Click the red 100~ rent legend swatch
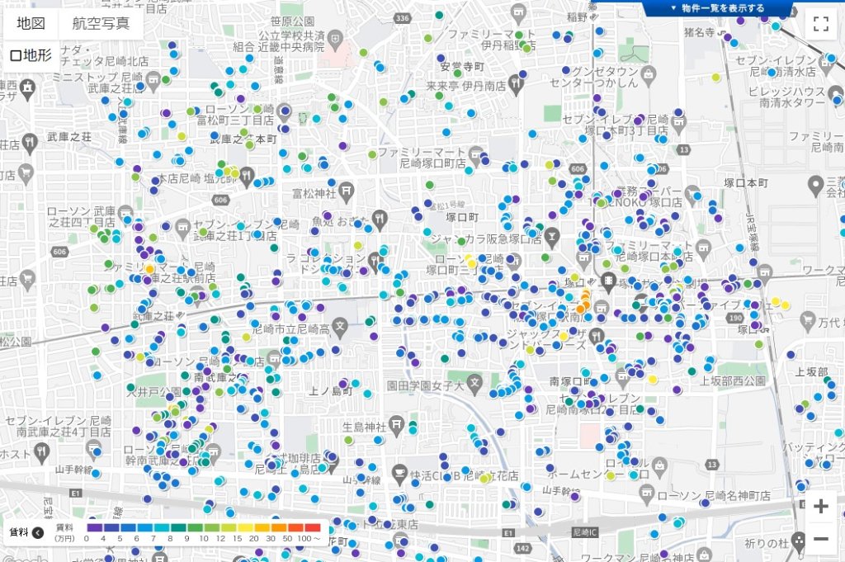This screenshot has height=562, width=845. pos(313,527)
